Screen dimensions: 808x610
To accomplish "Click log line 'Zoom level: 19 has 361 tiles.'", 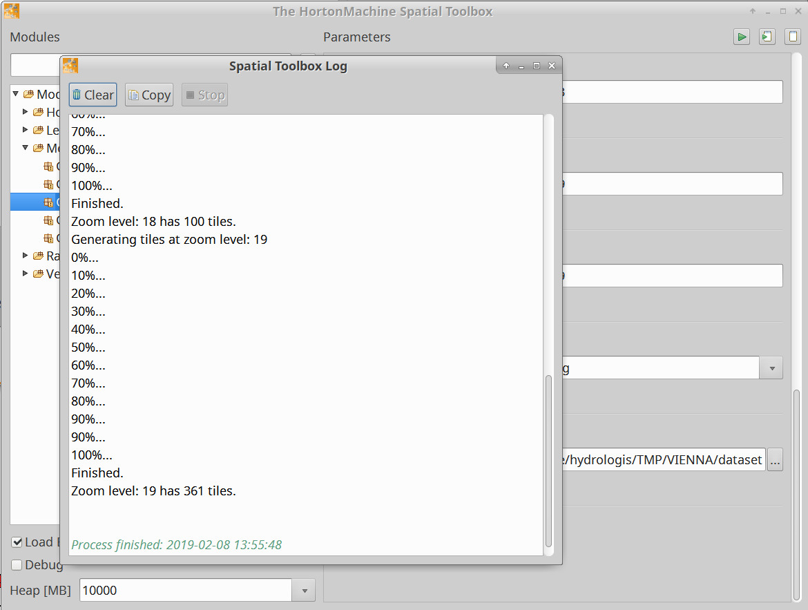I will pos(153,491).
